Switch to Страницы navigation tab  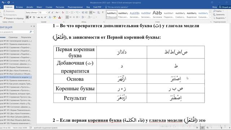[x=13, y=37]
